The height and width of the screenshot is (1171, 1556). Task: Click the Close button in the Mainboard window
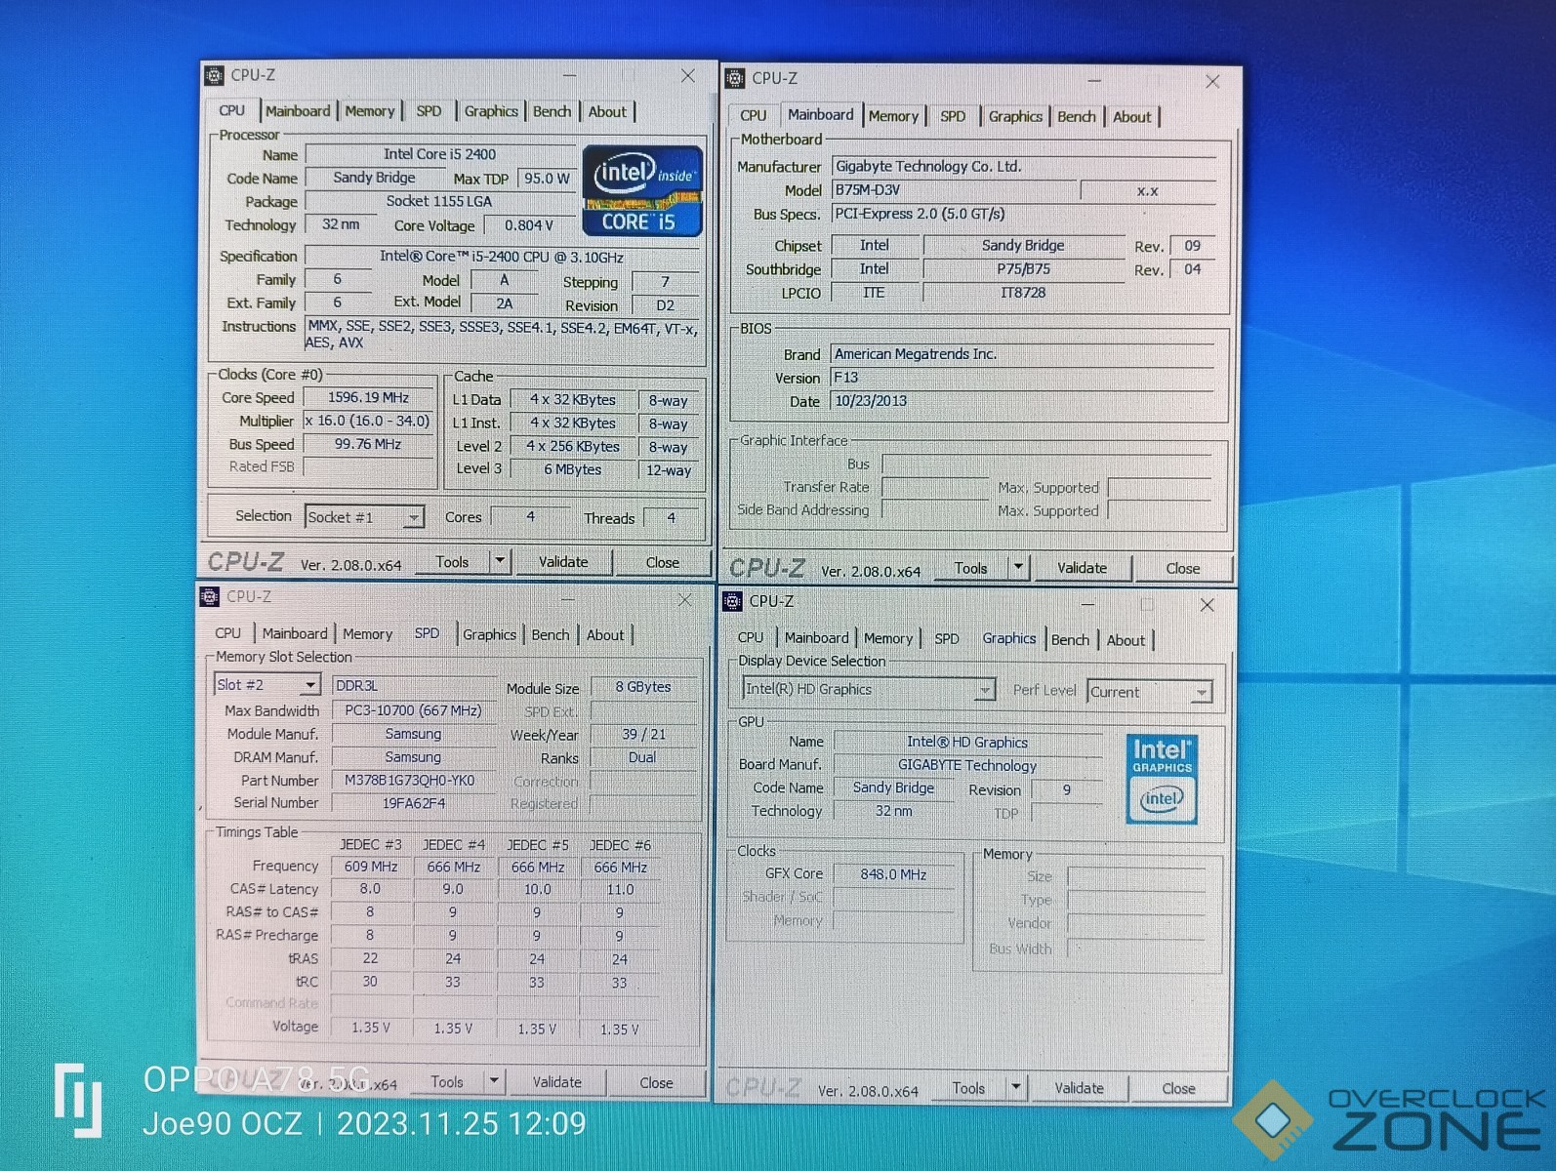(1182, 568)
